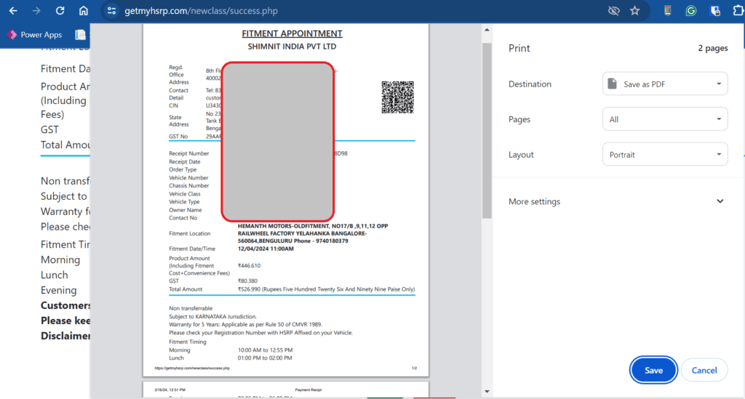Click the Save button
The image size is (745, 399).
coord(653,370)
